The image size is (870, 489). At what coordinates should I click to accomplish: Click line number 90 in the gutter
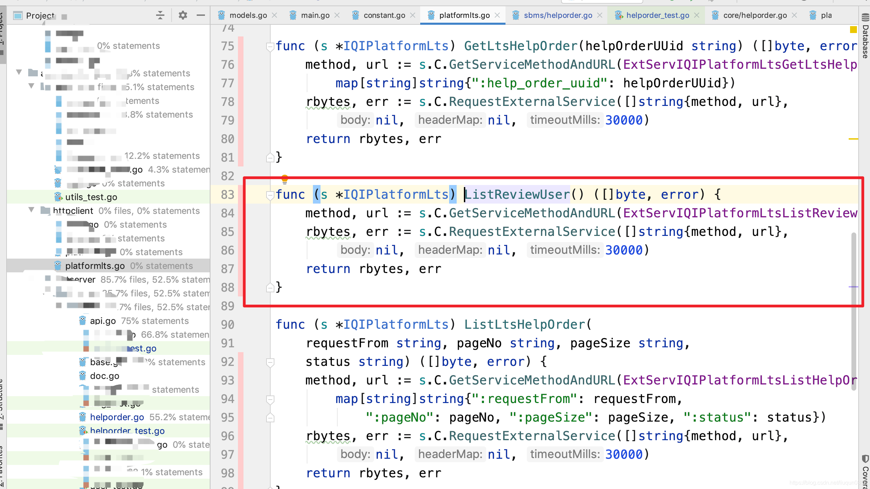pos(227,325)
